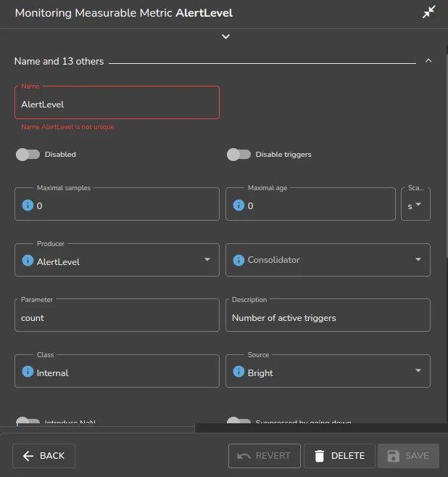The image size is (448, 477).
Task: Expand the header chevron below the title
Action: pyautogui.click(x=225, y=36)
